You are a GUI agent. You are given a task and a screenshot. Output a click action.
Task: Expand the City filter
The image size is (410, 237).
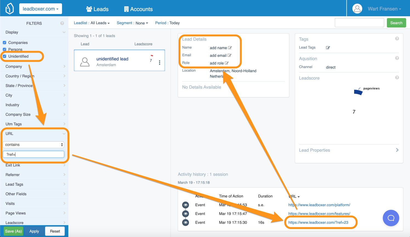click(x=34, y=95)
